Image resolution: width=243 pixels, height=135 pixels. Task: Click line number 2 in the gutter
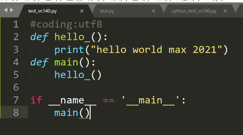(16, 37)
